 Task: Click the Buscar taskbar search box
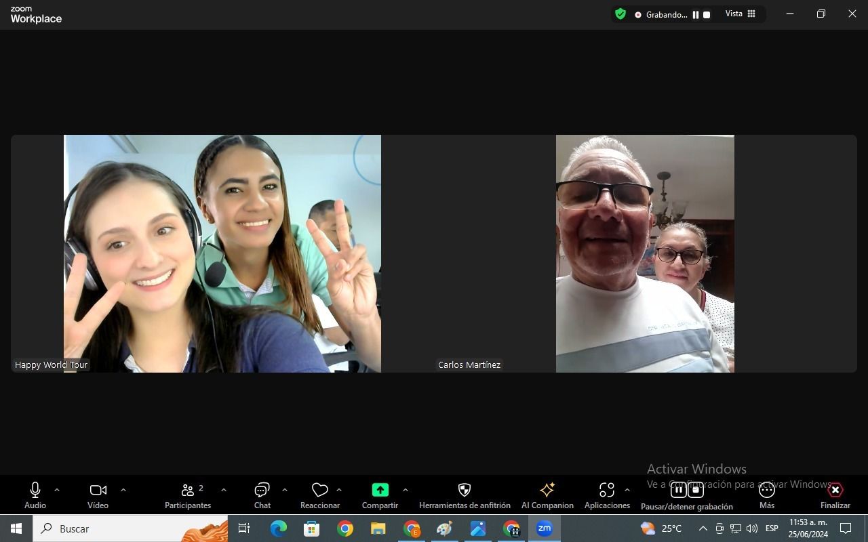pos(130,528)
